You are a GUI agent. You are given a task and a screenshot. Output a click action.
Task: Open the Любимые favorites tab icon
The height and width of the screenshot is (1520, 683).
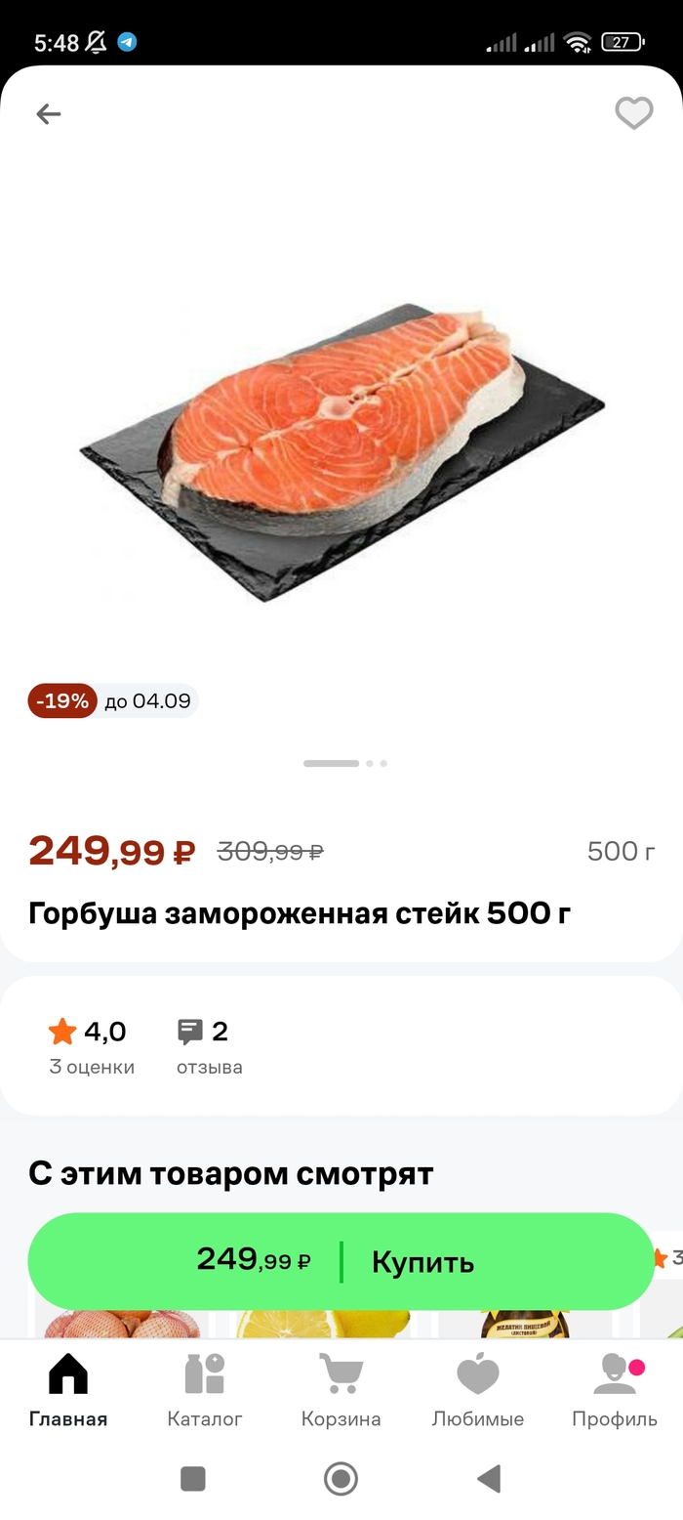pos(478,1373)
